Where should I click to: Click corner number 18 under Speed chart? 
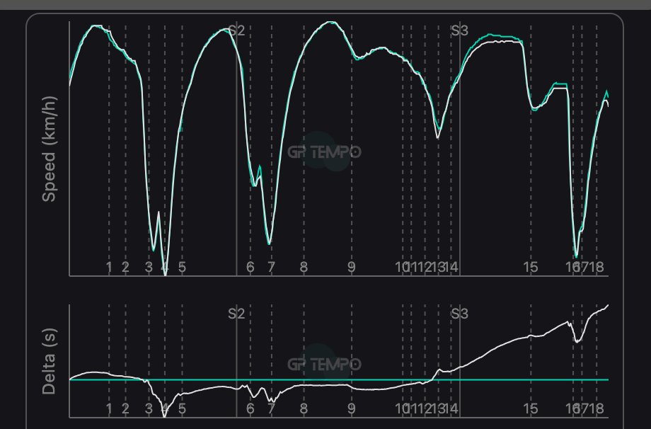pos(597,267)
